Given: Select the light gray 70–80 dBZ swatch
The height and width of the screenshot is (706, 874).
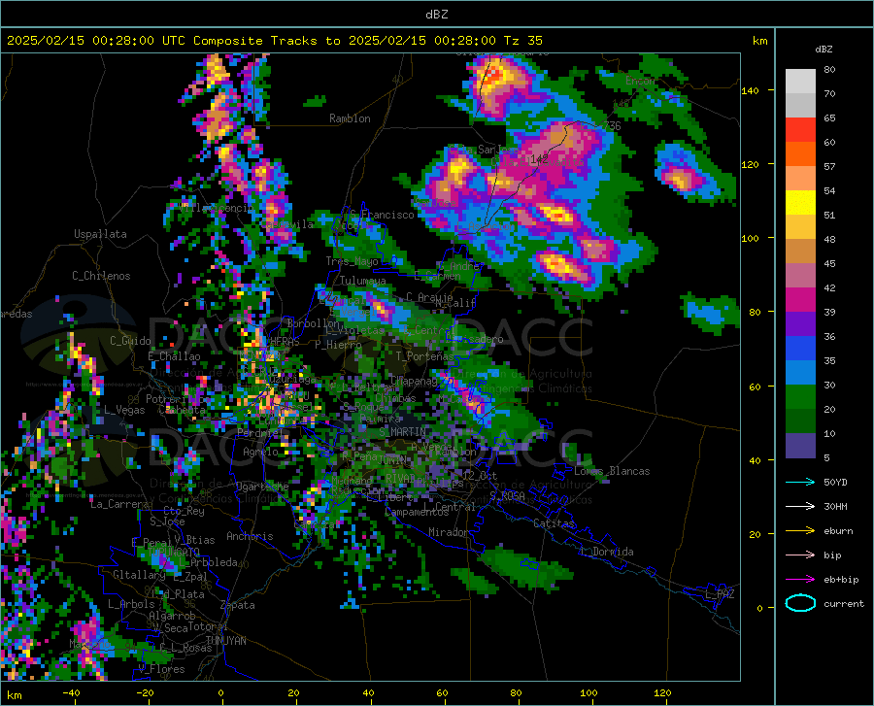Looking at the screenshot, I should [x=800, y=82].
